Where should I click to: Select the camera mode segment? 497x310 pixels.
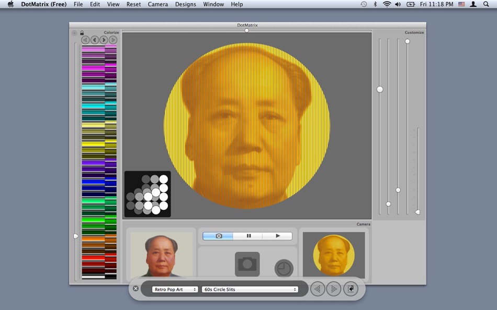point(218,236)
